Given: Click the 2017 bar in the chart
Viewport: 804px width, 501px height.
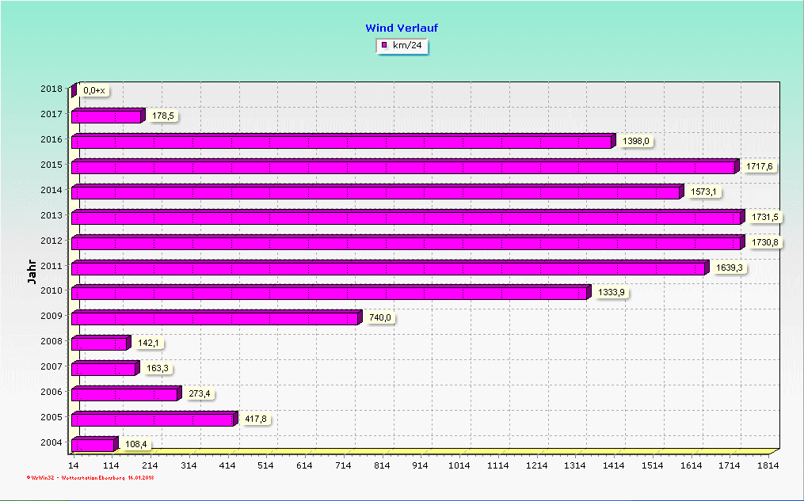Looking at the screenshot, I should (106, 117).
